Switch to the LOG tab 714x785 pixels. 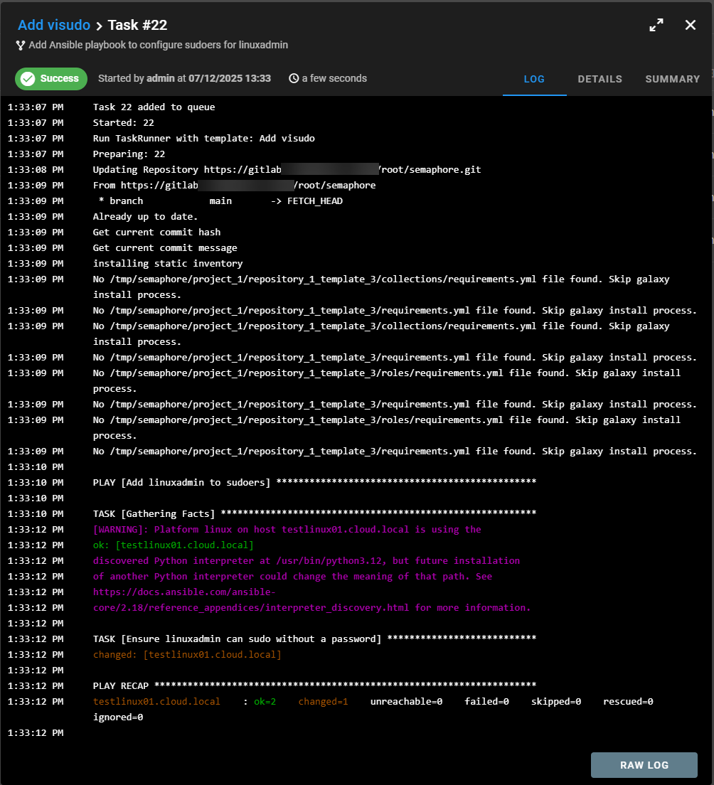(534, 79)
